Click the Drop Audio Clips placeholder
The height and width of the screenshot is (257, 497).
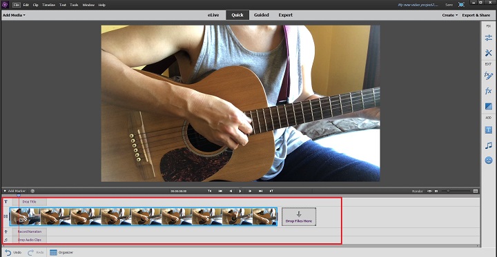pos(30,240)
